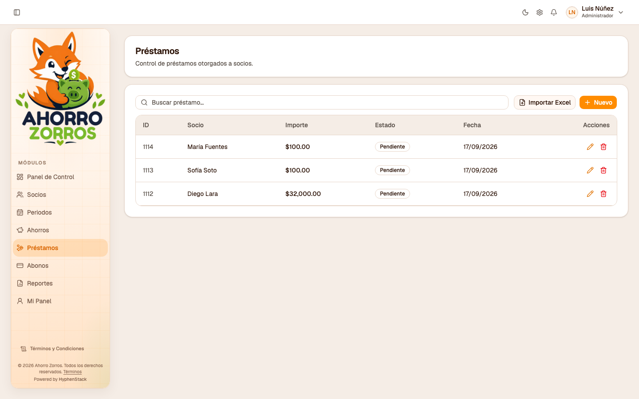Select the Préstamos module

tap(60, 248)
